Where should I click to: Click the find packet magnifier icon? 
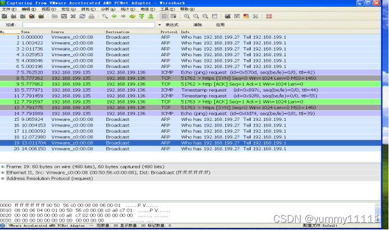pos(105,17)
